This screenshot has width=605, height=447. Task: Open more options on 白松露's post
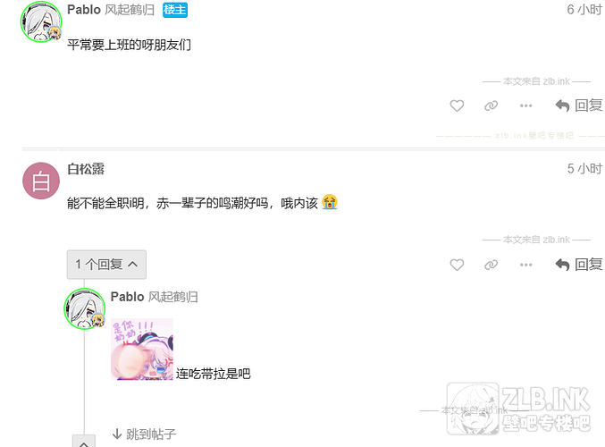coord(525,265)
